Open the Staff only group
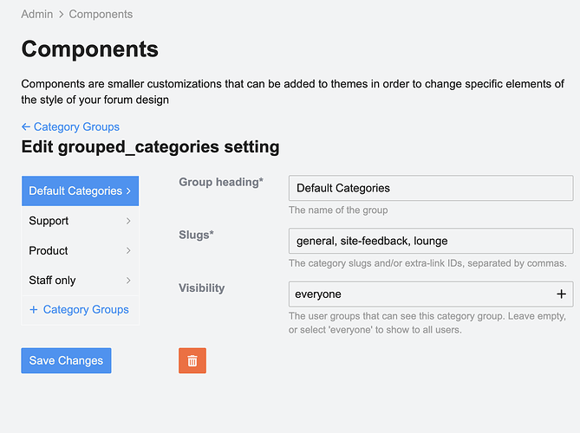This screenshot has height=433, width=580. (81, 281)
